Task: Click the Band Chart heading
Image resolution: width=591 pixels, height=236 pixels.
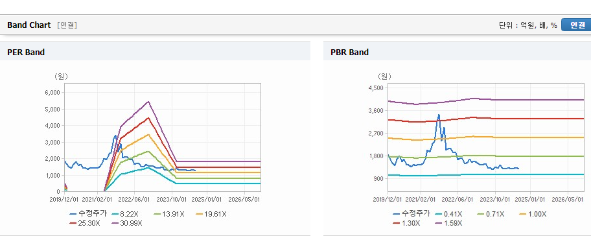Action: tap(29, 25)
